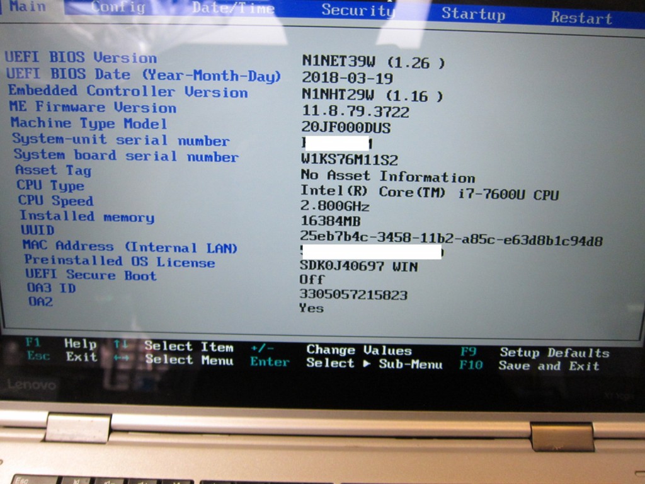This screenshot has height=484, width=645.
Task: Click Intel(R) Core(TM) i7-7600U CPU value
Action: [430, 192]
